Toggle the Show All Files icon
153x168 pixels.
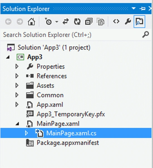click(100, 22)
